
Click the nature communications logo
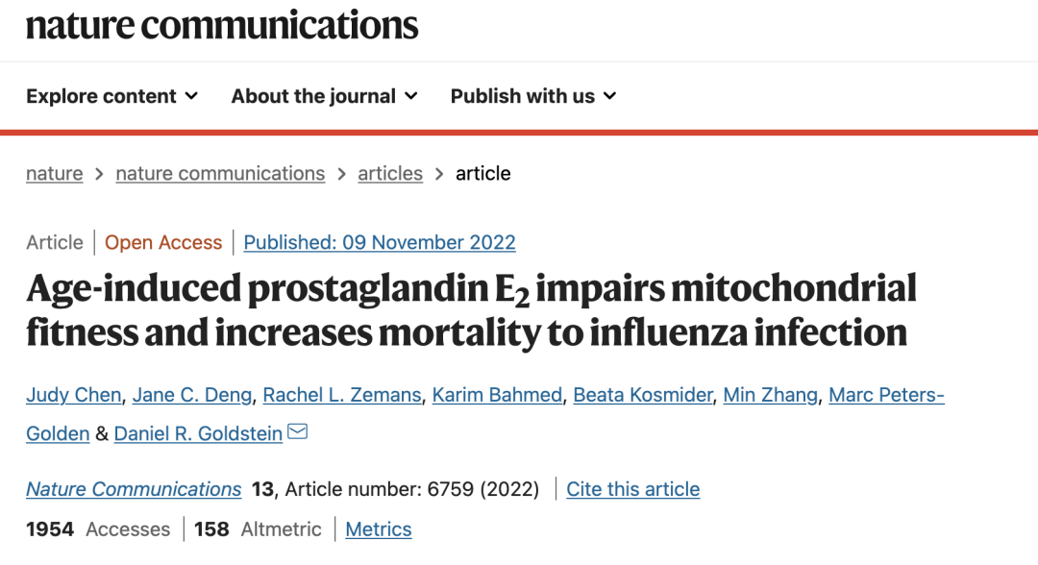click(222, 25)
